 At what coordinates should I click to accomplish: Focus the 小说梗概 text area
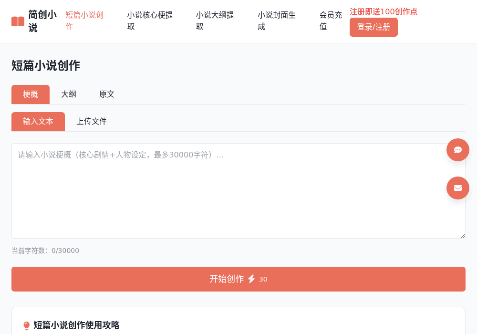click(x=238, y=191)
